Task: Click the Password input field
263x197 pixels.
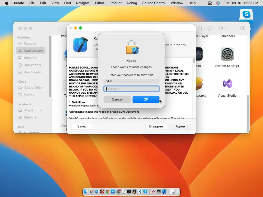Action: coord(131,89)
